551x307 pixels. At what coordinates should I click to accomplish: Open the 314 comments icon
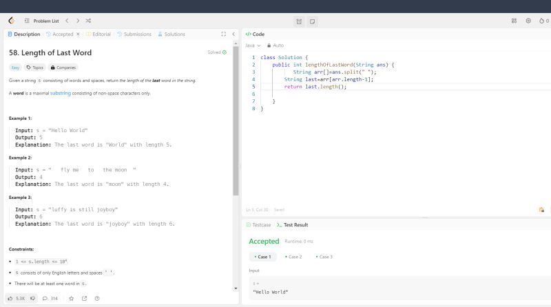click(50, 299)
